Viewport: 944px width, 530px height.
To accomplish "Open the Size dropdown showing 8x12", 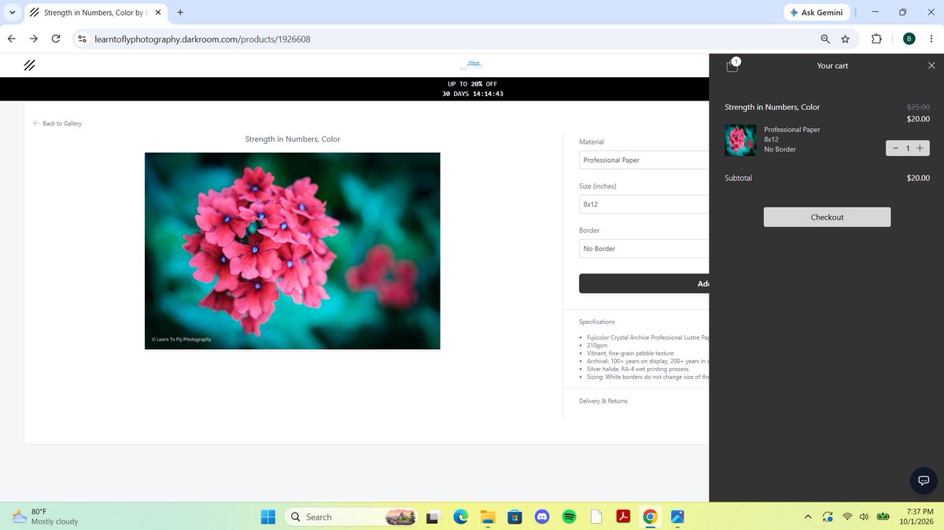I will [x=643, y=204].
